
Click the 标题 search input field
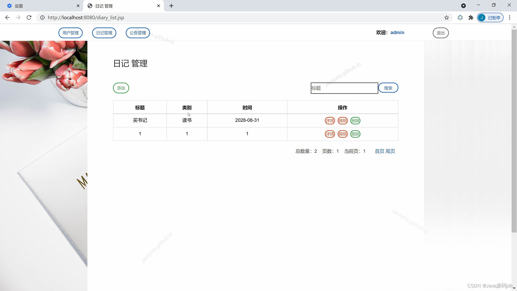pos(344,88)
